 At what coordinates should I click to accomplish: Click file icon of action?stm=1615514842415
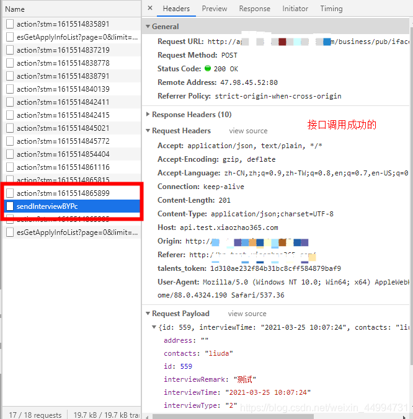(10, 115)
